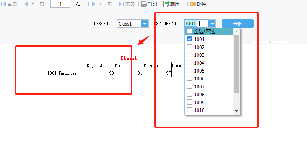Expand the 输出 export options arrow
307x142 pixels.
[x=183, y=4]
